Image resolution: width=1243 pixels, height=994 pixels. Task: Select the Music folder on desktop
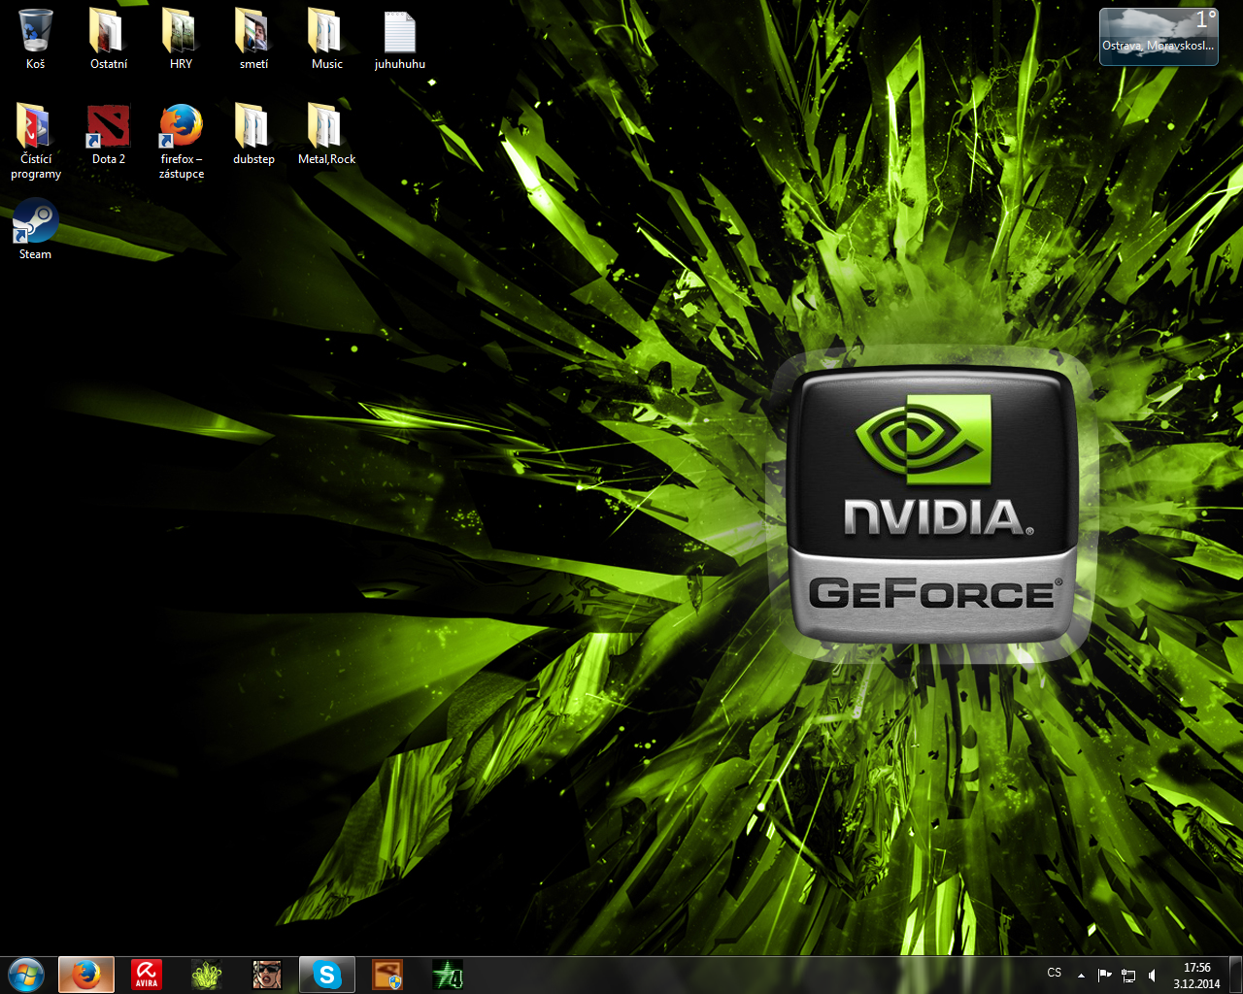click(x=327, y=40)
